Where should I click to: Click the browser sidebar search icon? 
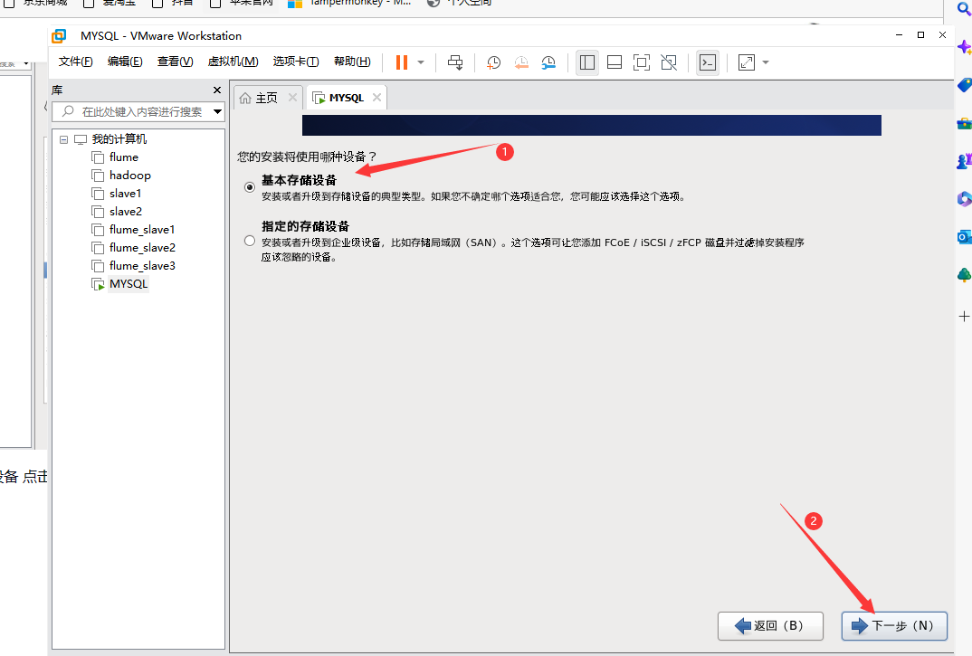965,9
